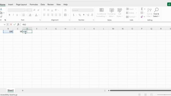The width and height of the screenshot is (171, 96).
Task: Click AutoSum sigma icon
Action: (x=142, y=9)
